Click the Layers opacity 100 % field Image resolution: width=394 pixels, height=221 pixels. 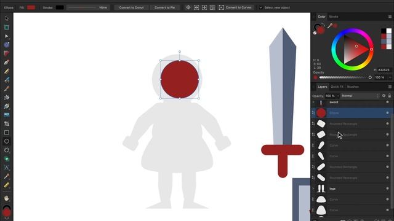click(330, 96)
